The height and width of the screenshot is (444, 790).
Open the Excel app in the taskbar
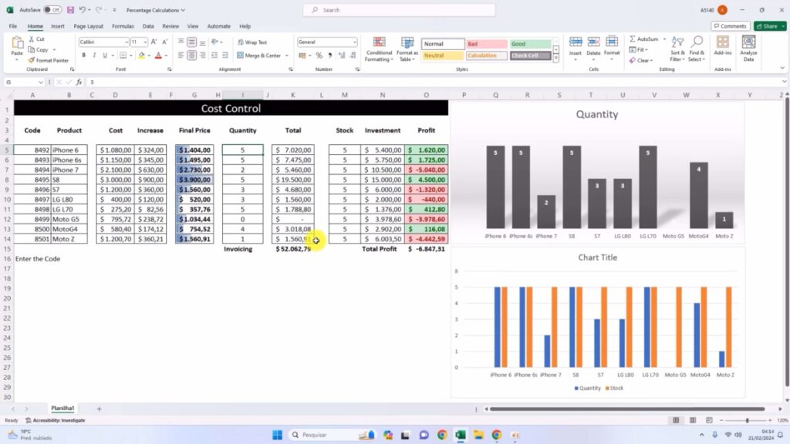pyautogui.click(x=461, y=435)
